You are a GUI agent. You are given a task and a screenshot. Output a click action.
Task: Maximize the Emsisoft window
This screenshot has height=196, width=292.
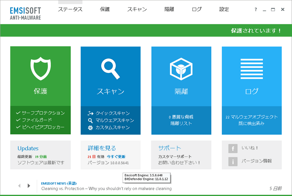(x=273, y=9)
